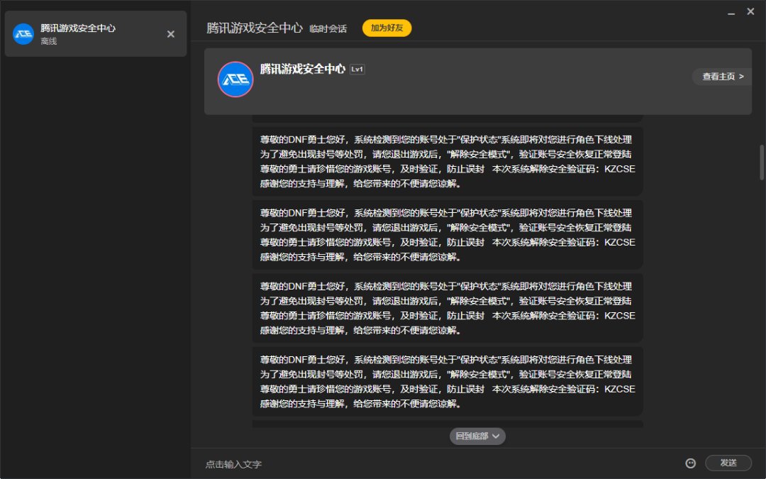Select 腾讯游戏安全中心 conversation in sidebar
This screenshot has width=766, height=479.
tap(96, 34)
